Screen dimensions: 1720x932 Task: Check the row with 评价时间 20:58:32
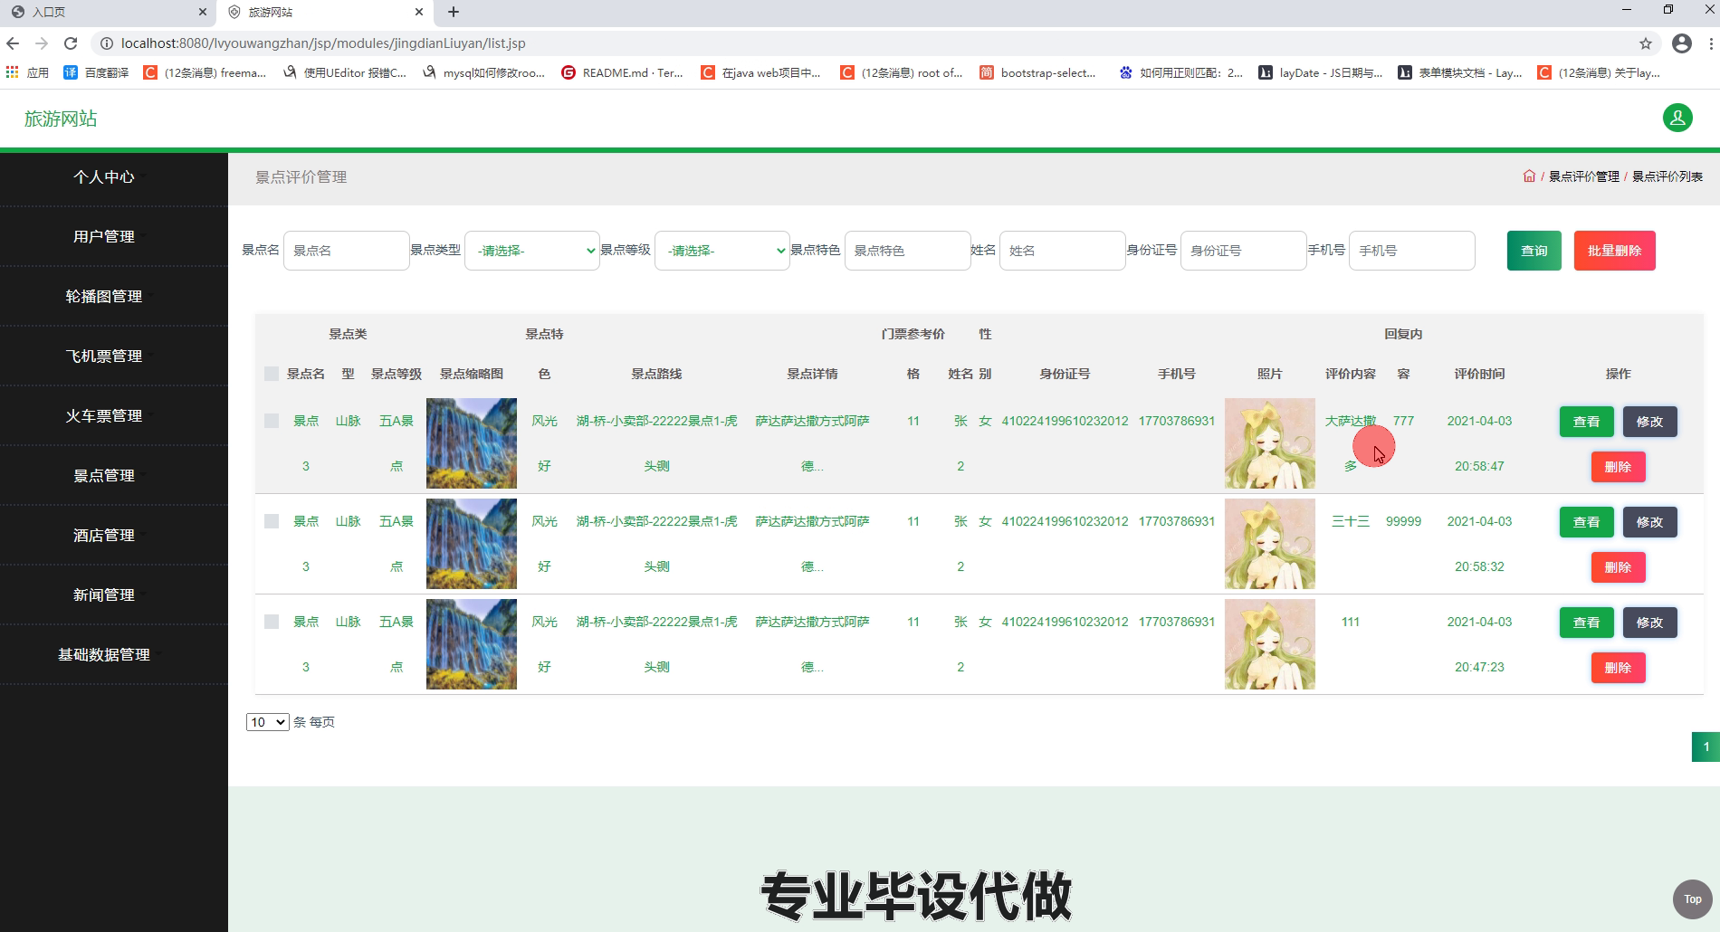coord(272,521)
